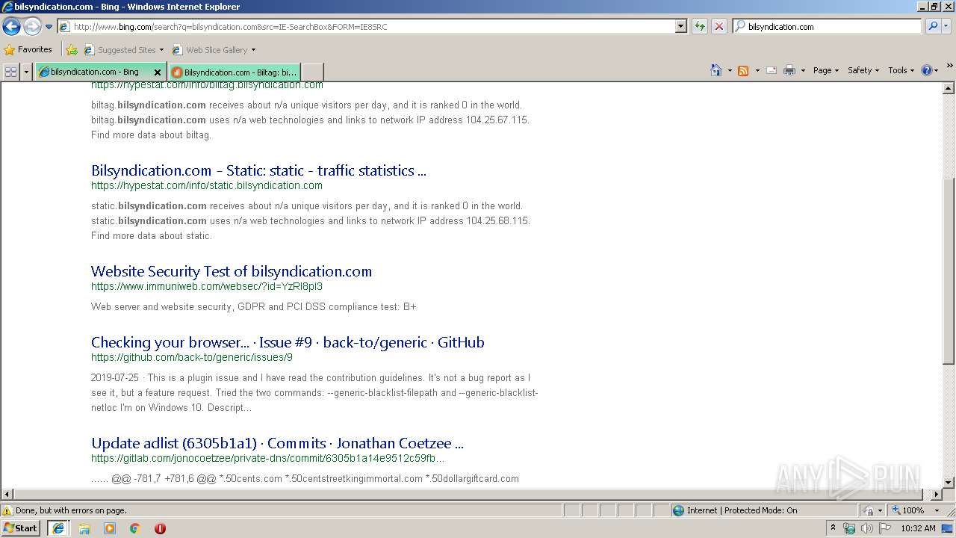956x538 pixels.
Task: Run search with the magnifier button
Action: tap(933, 26)
